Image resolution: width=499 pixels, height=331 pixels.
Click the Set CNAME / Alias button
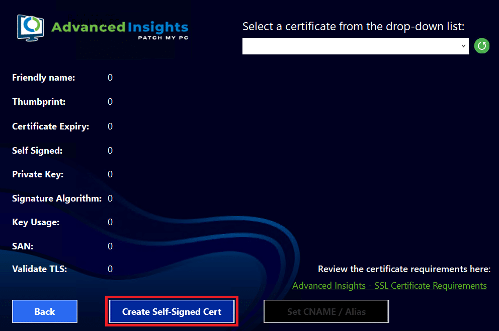tap(326, 311)
